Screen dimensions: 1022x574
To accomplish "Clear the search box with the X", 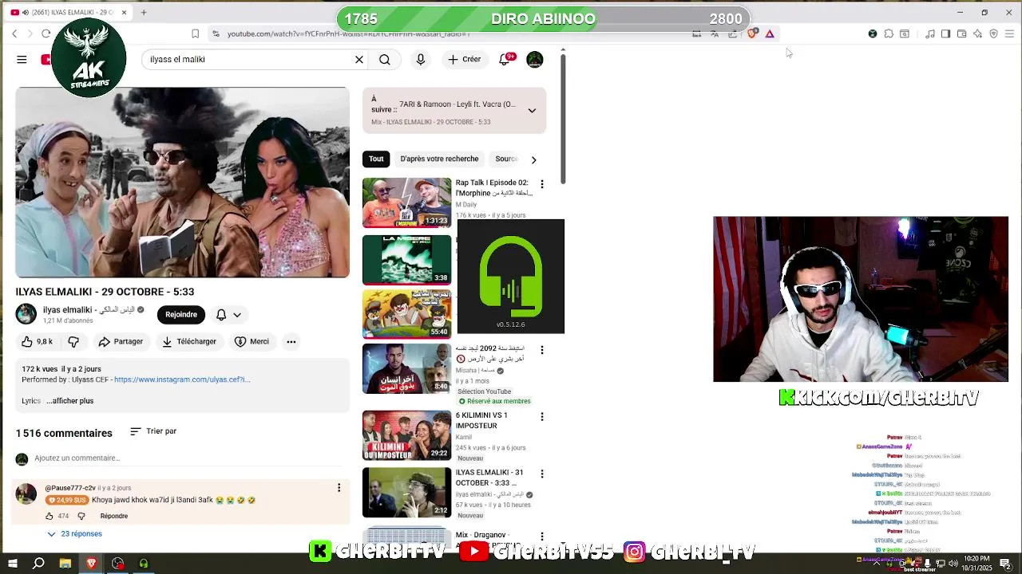I will [359, 60].
